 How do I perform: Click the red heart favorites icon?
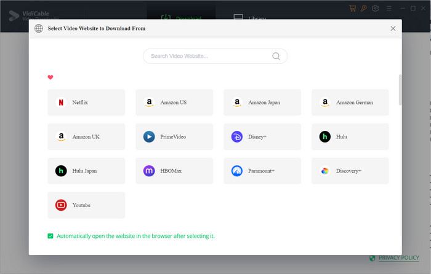click(50, 77)
